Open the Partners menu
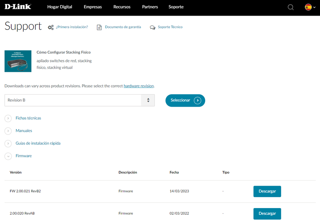Image resolution: width=320 pixels, height=222 pixels. click(x=150, y=7)
